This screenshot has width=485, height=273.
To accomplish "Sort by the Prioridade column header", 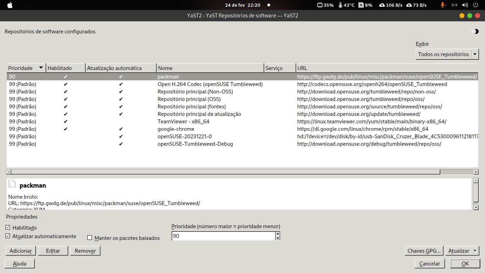I will point(26,68).
